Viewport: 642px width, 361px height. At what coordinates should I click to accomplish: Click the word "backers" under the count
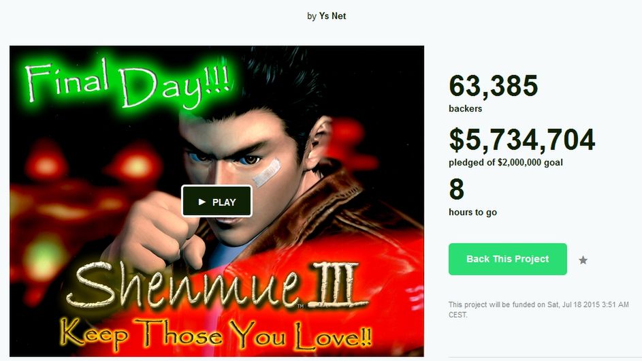(x=465, y=108)
